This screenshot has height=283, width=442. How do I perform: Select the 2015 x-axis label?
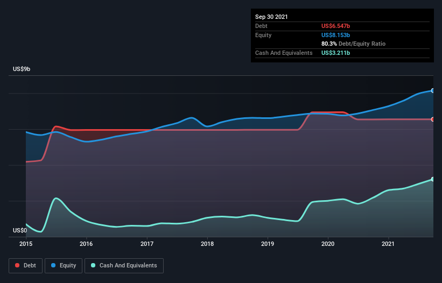[26, 244]
